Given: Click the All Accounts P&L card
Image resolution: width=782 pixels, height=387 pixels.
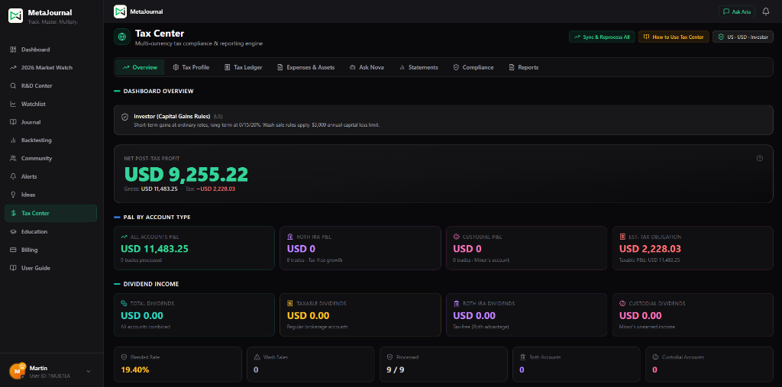Looking at the screenshot, I should tap(194, 248).
